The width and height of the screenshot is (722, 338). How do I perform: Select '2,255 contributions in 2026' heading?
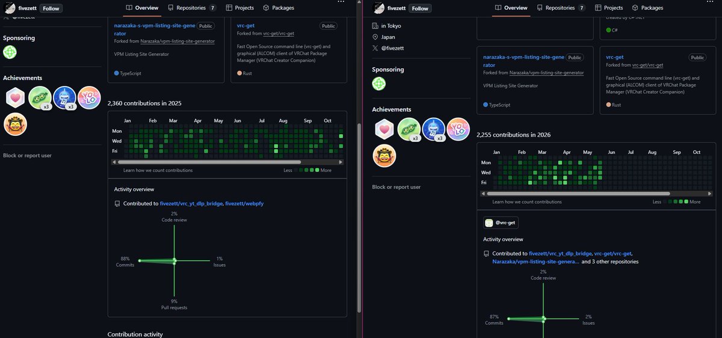point(513,135)
